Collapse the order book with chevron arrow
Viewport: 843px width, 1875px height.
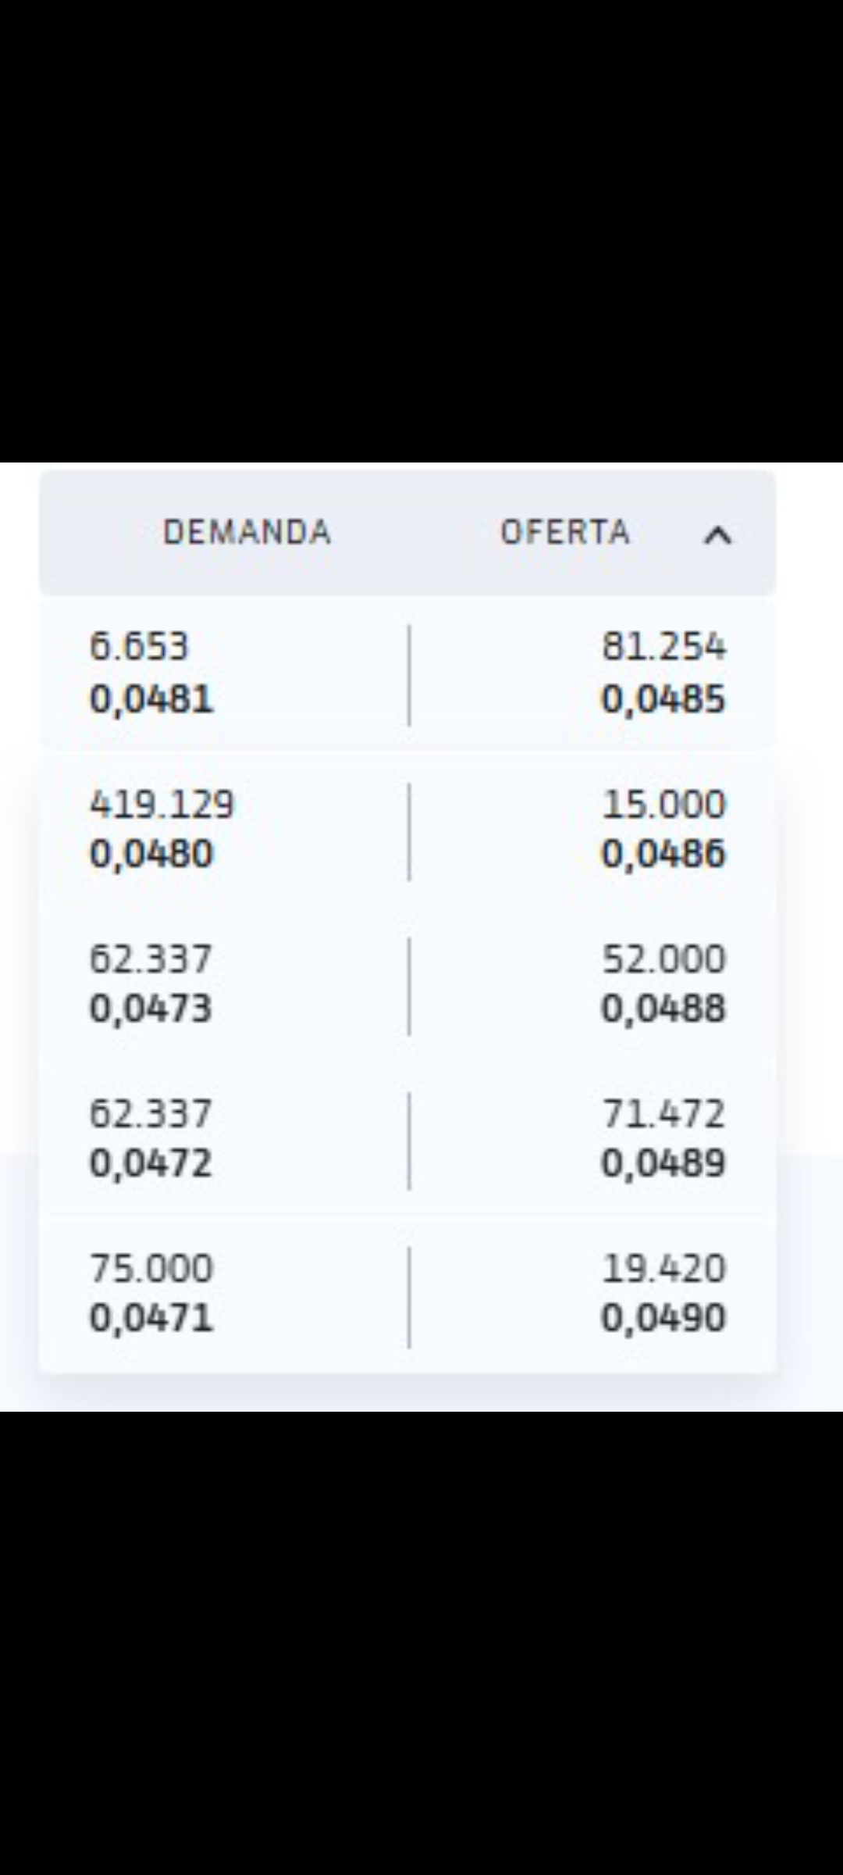coord(718,535)
